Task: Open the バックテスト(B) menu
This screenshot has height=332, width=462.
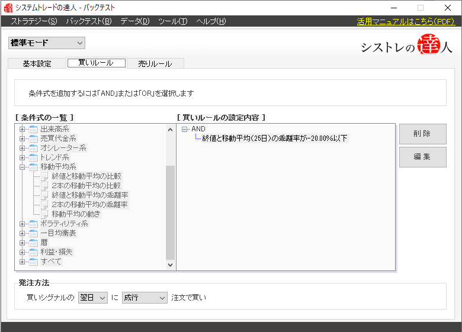Action: [x=89, y=21]
